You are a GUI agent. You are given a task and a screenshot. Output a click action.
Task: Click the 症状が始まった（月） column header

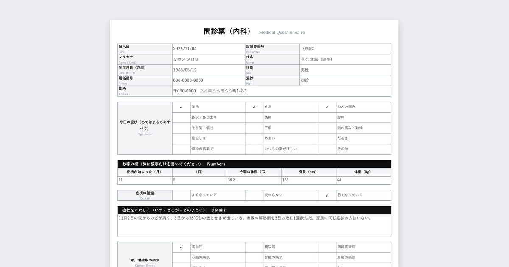click(145, 172)
